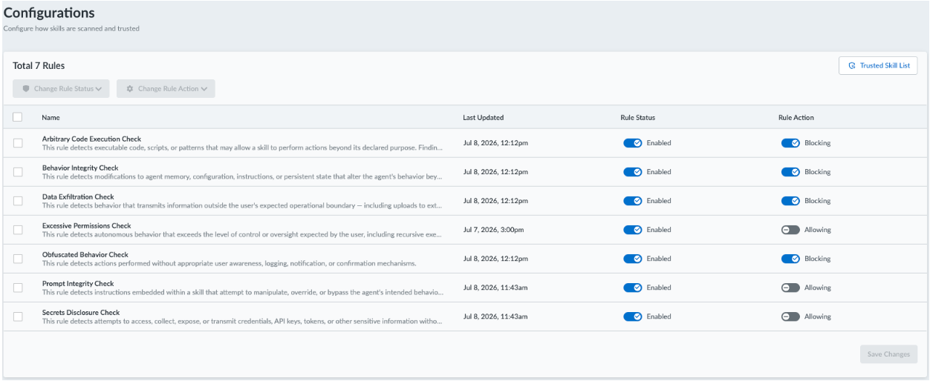
Task: Open the Arbitrary Code Execution Check rule name
Action: [91, 139]
